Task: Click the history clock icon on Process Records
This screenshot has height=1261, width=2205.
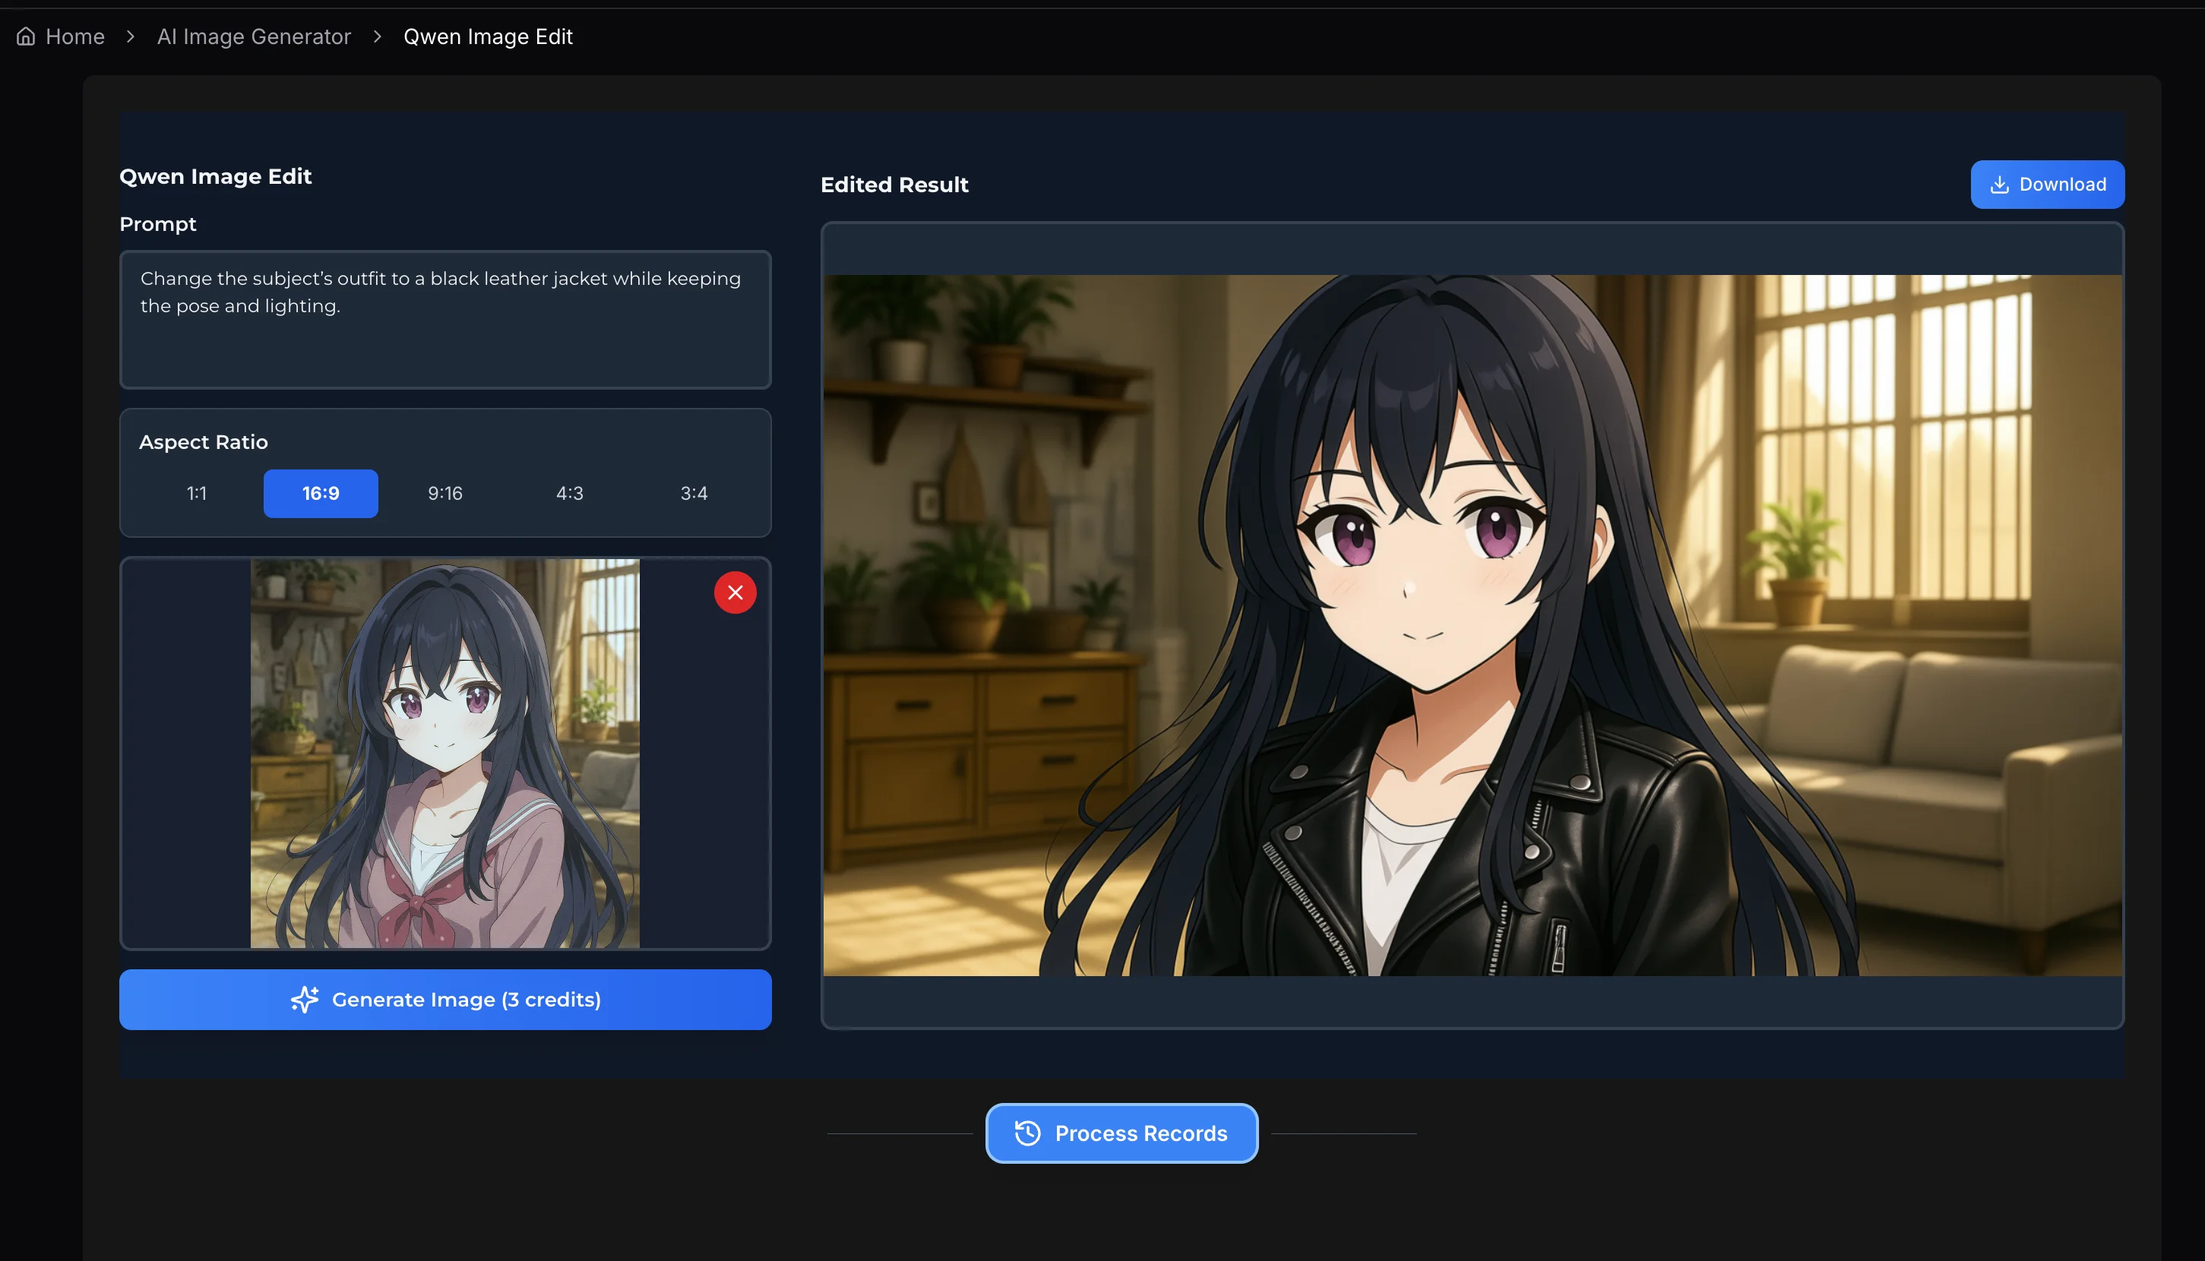Action: pyautogui.click(x=1027, y=1133)
